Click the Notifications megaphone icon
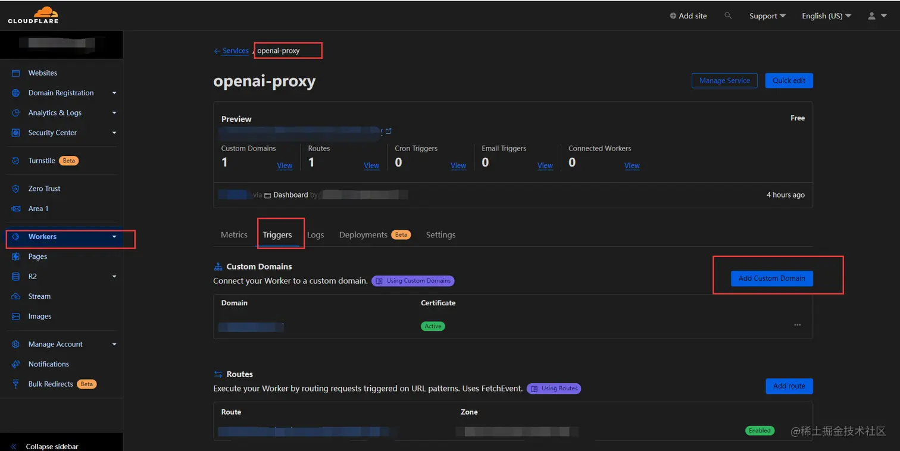This screenshot has height=451, width=900. coord(16,364)
